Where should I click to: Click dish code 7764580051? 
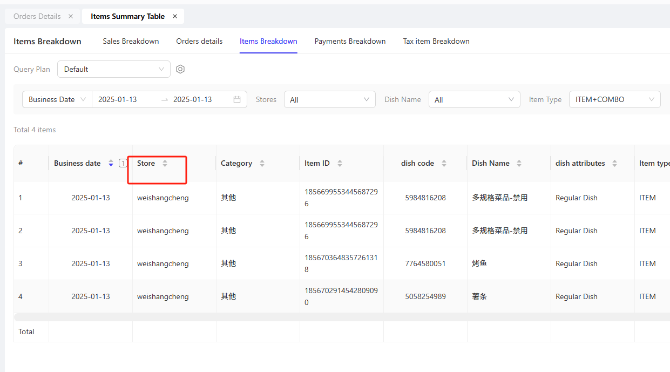425,263
